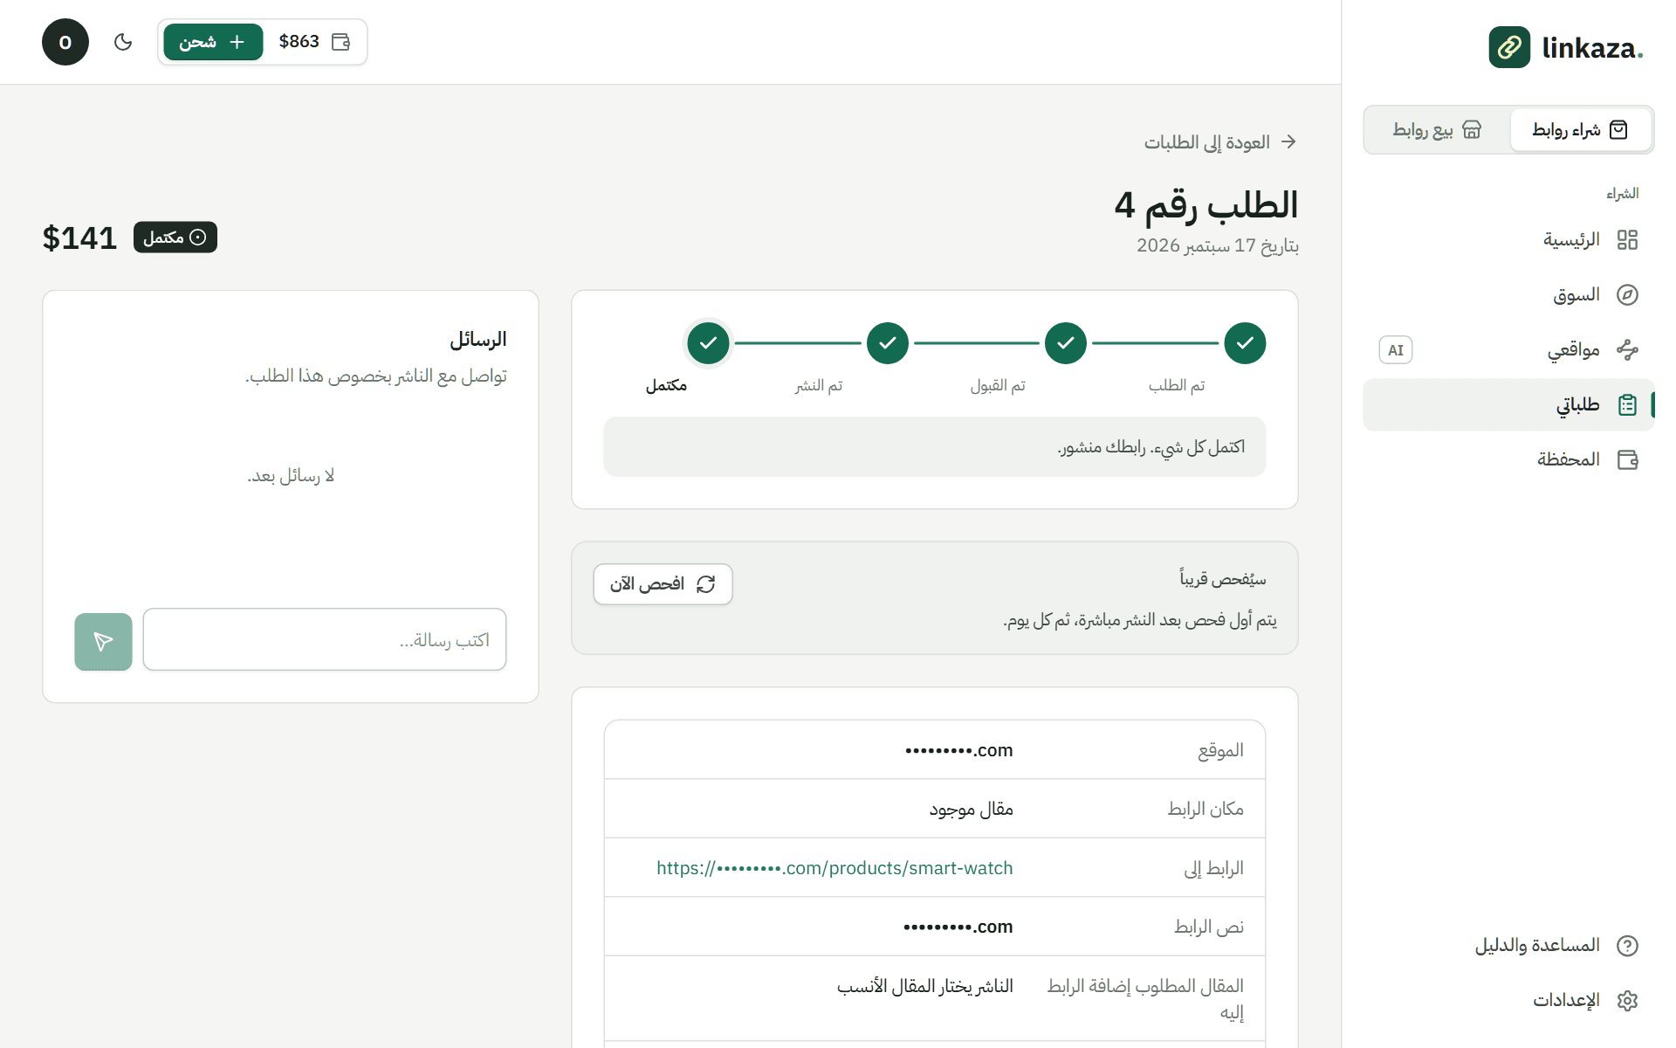
Task: Click the مكتمل status badge
Action: tap(175, 238)
